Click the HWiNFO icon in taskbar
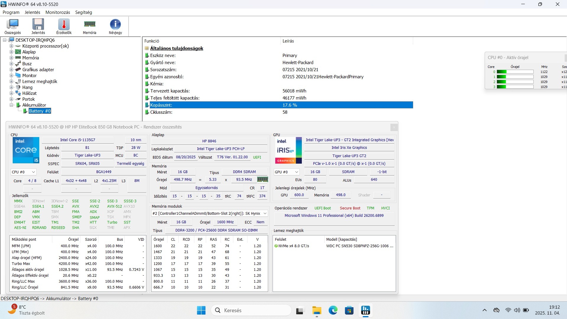The height and width of the screenshot is (319, 567). 365,310
